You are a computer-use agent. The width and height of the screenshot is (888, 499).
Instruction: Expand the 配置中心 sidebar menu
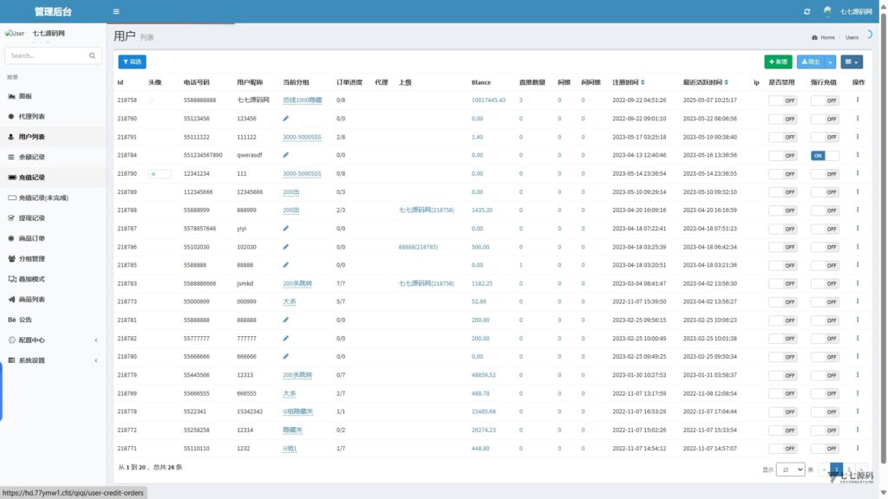[53, 340]
